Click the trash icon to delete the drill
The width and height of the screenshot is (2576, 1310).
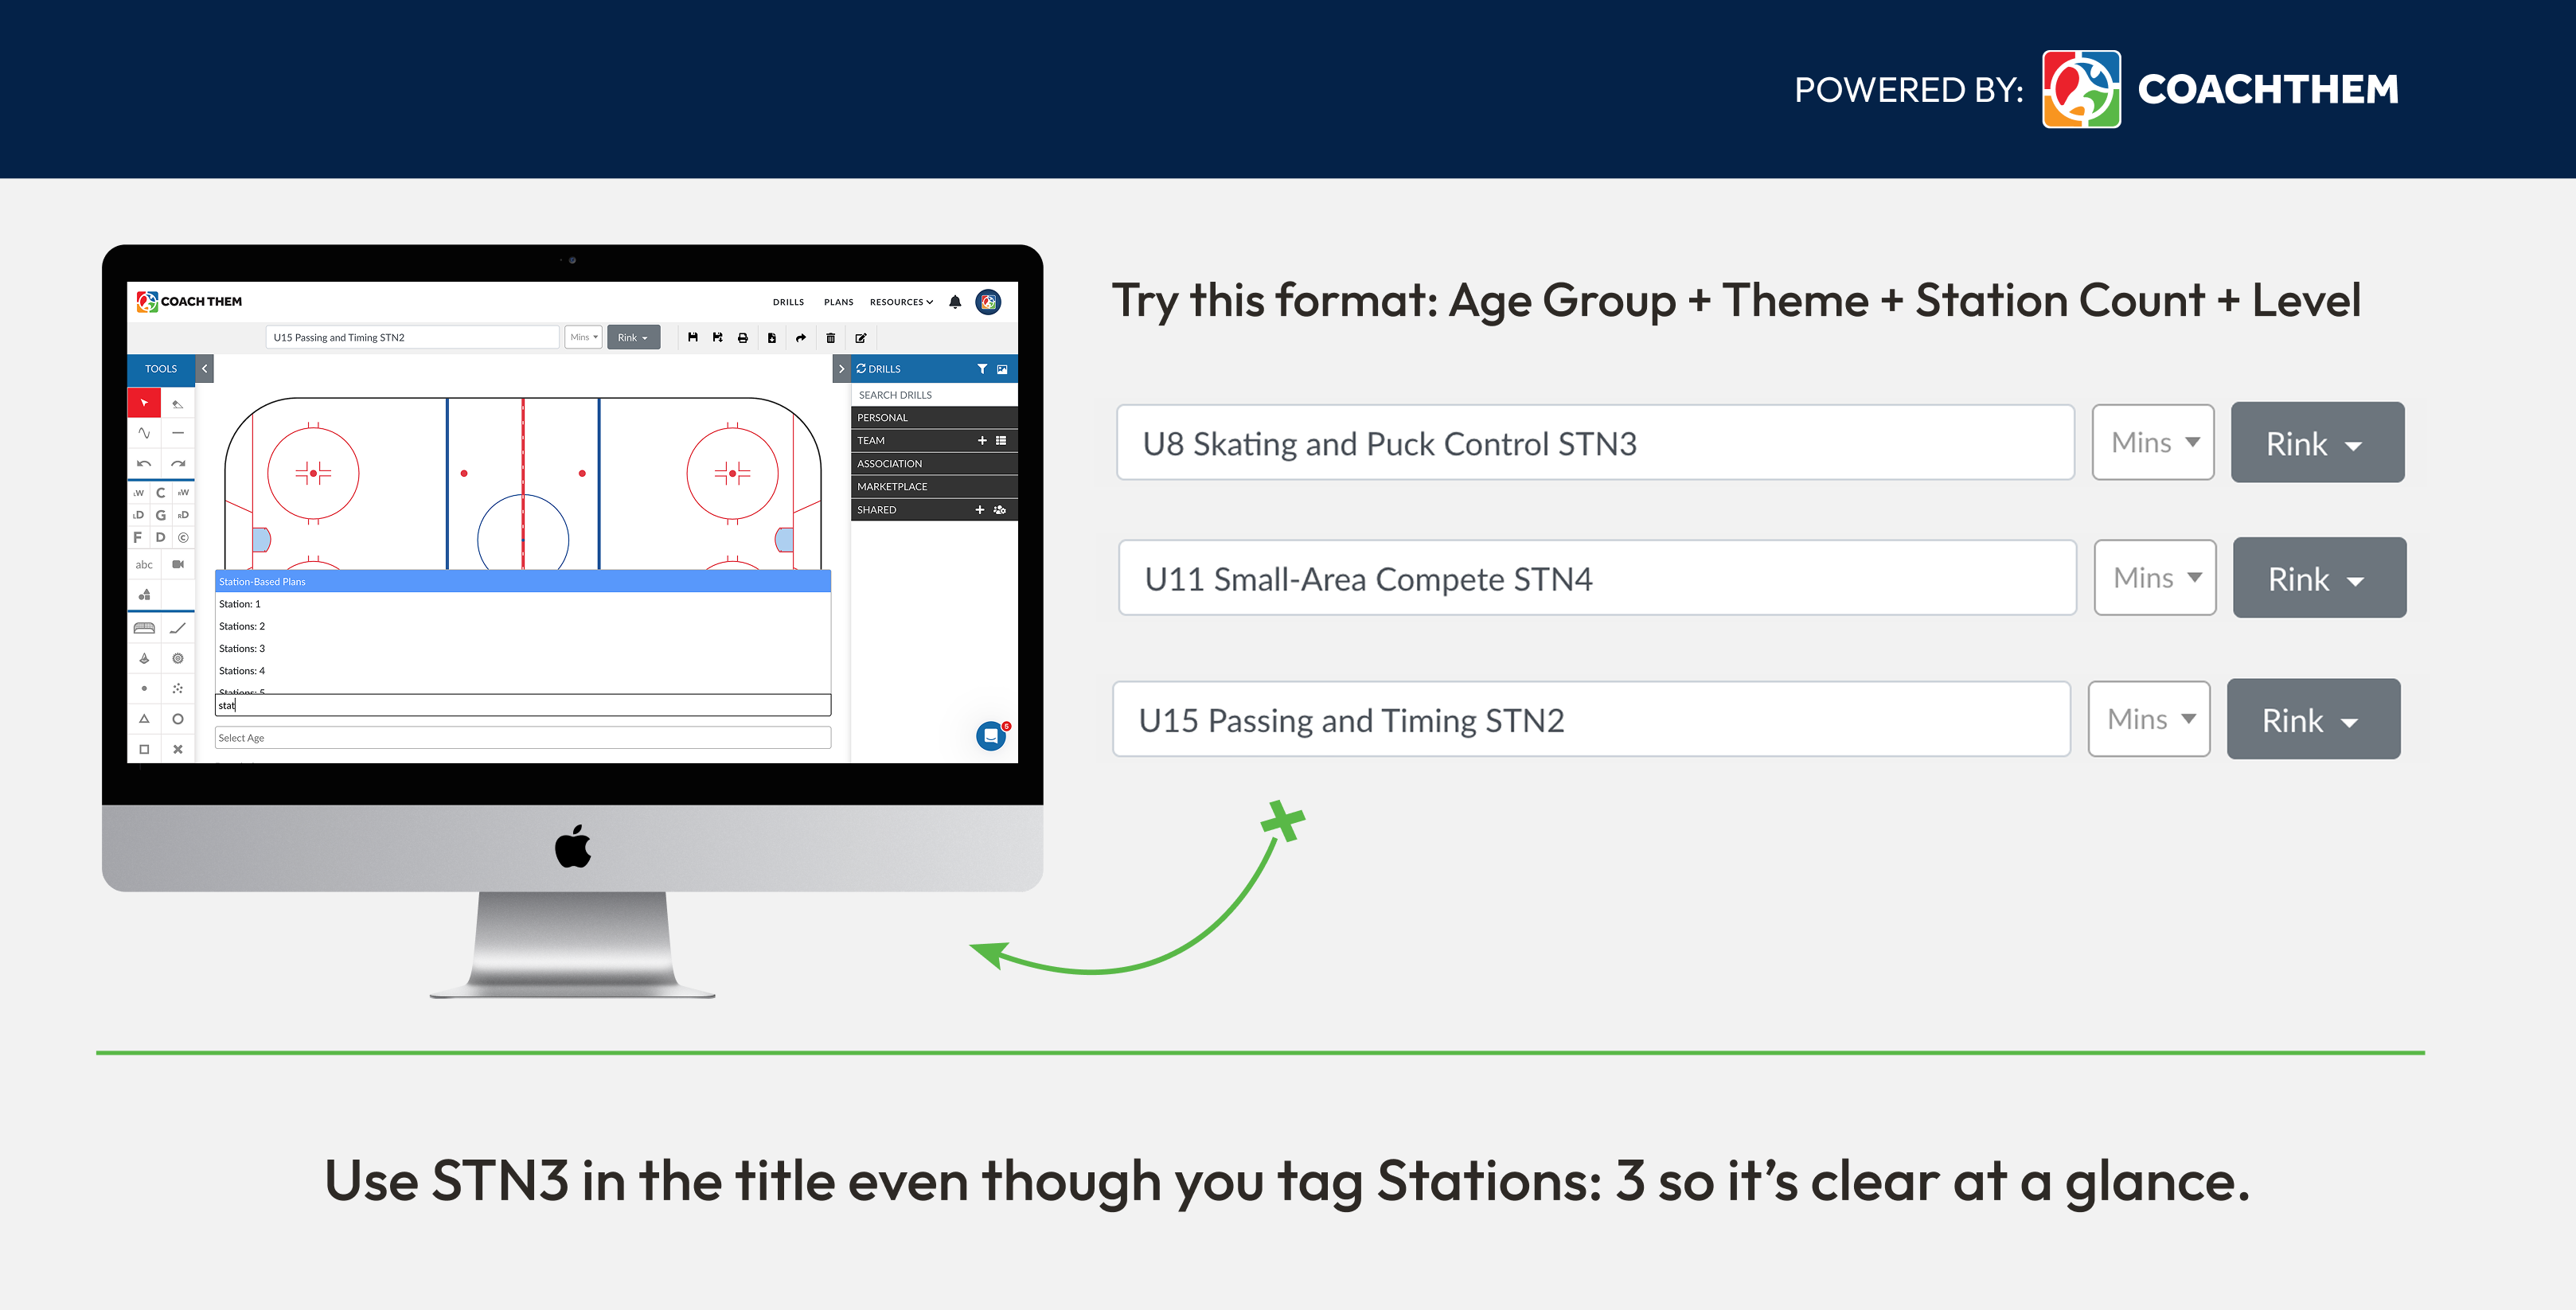tap(831, 338)
